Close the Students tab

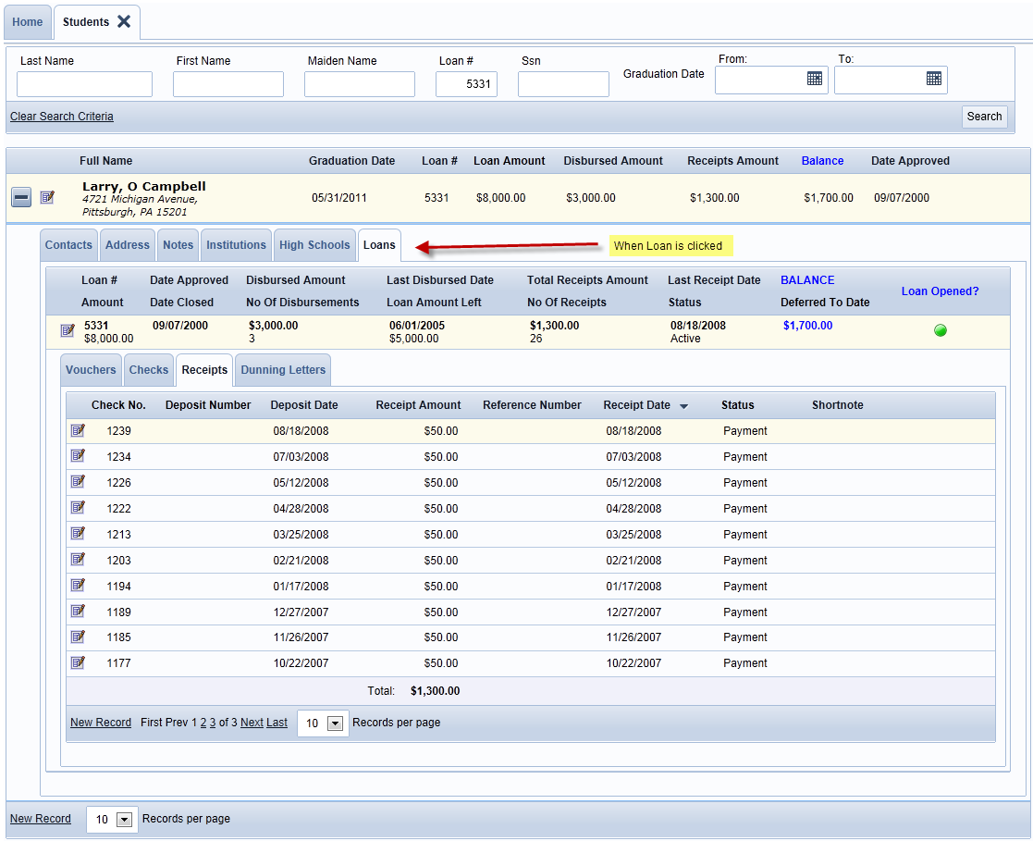click(x=124, y=21)
